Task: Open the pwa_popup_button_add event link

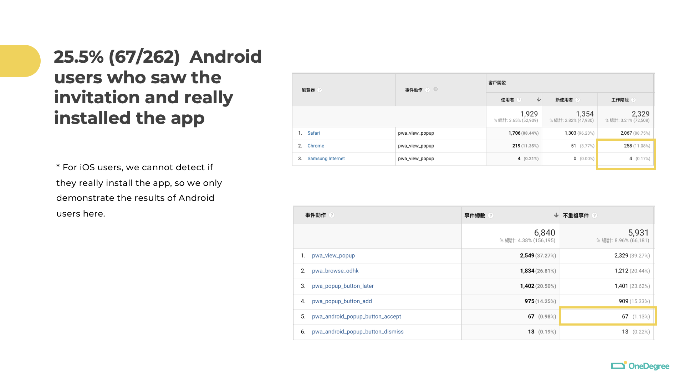Action: (342, 301)
